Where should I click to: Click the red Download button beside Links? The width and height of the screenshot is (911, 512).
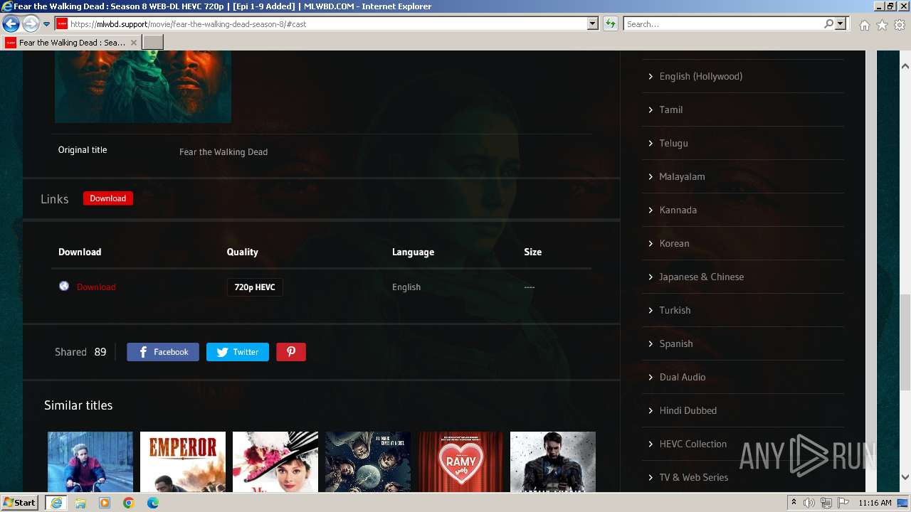coord(107,198)
